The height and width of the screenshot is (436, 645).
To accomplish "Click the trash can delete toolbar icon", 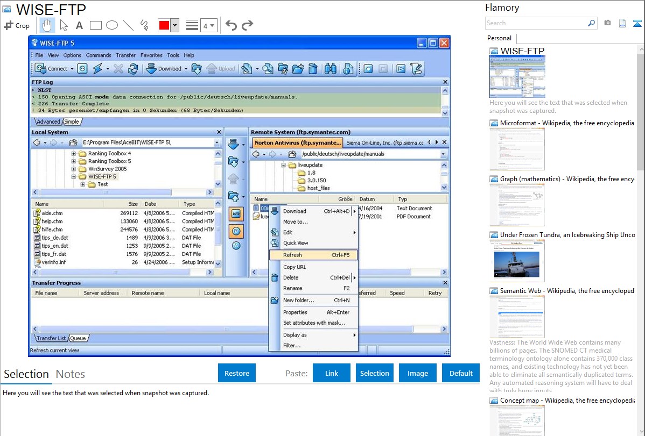I will pos(313,69).
